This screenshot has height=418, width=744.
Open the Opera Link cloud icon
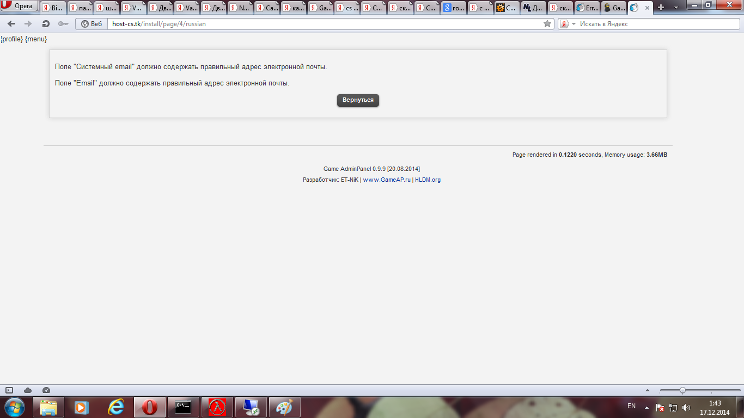click(x=28, y=390)
